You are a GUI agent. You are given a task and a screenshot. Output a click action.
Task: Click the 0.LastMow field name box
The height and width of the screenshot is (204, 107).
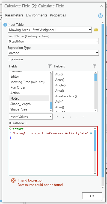point(53,41)
